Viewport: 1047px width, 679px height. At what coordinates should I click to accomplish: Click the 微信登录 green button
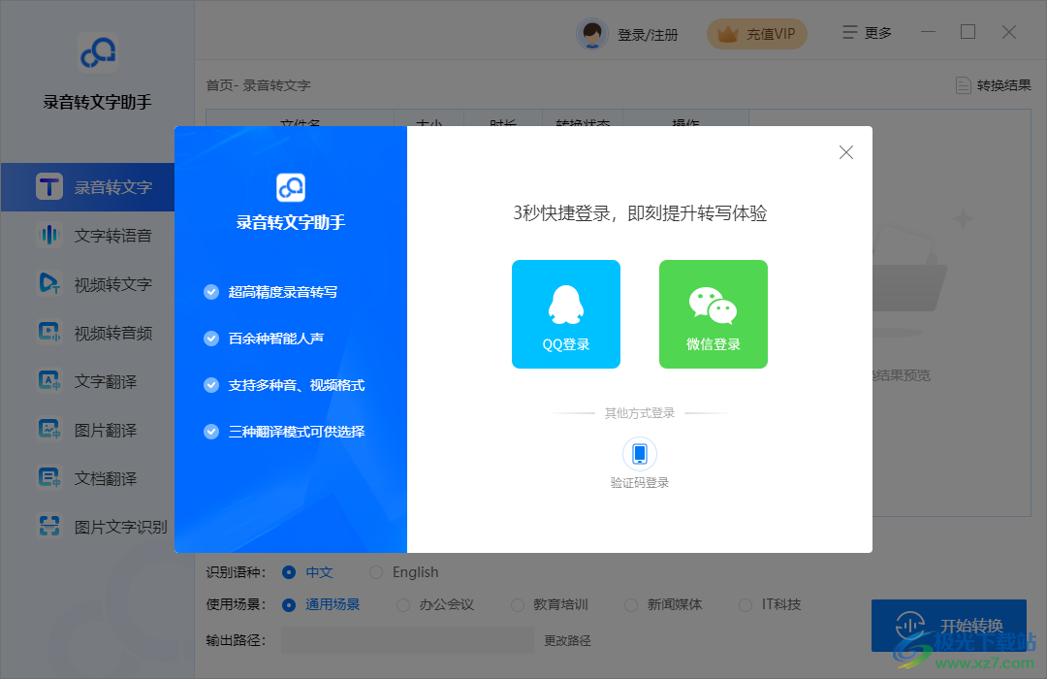point(714,313)
